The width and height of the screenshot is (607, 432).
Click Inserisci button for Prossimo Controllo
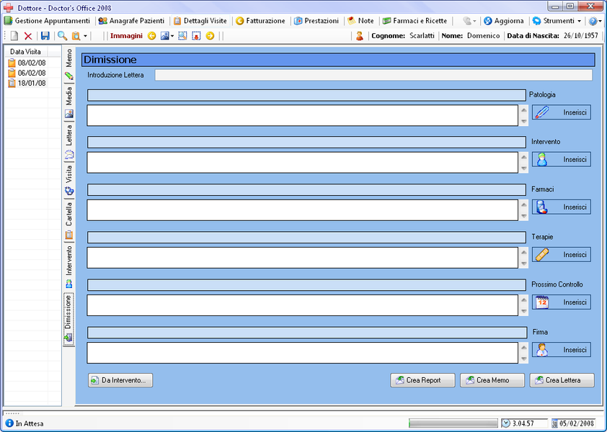click(x=562, y=302)
